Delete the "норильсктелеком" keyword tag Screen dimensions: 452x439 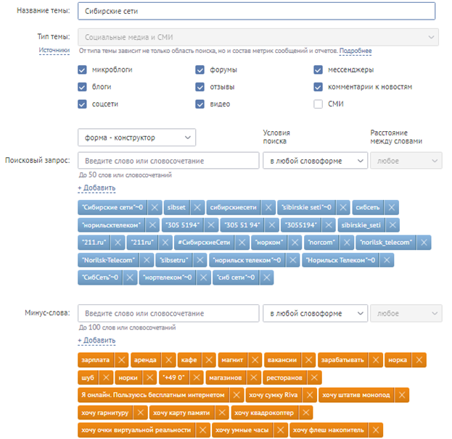point(152,225)
